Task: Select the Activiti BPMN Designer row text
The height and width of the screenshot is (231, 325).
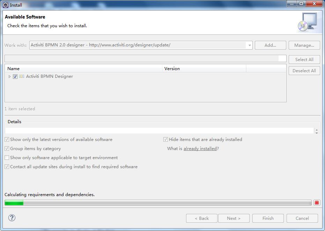Action: [x=50, y=76]
